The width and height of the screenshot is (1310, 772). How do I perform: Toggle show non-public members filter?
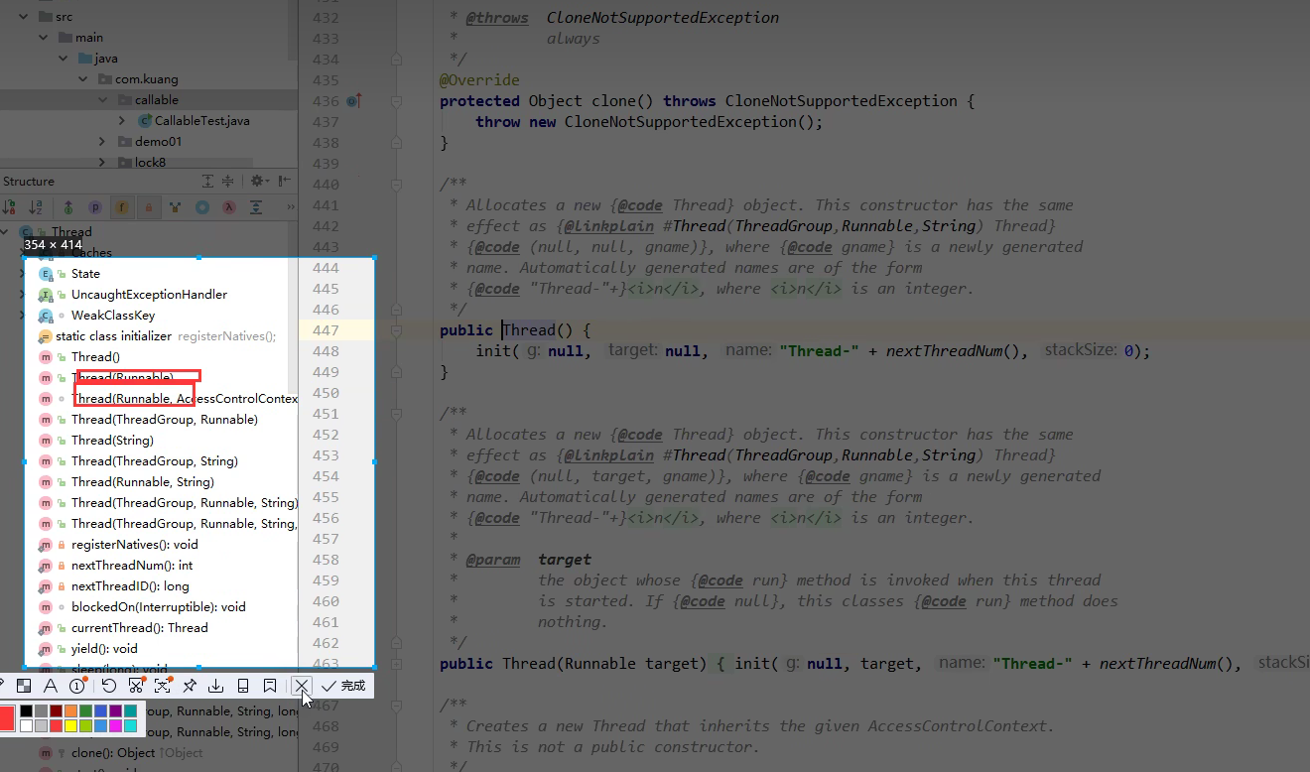pos(149,207)
